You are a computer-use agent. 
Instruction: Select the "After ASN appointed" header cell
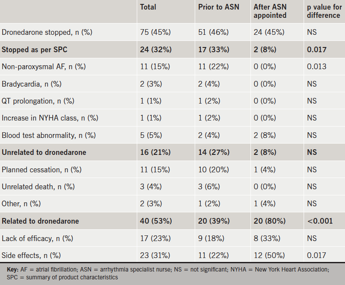pyautogui.click(x=270, y=11)
